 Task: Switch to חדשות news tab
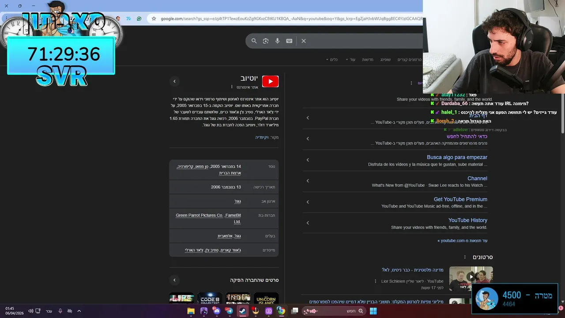368,60
